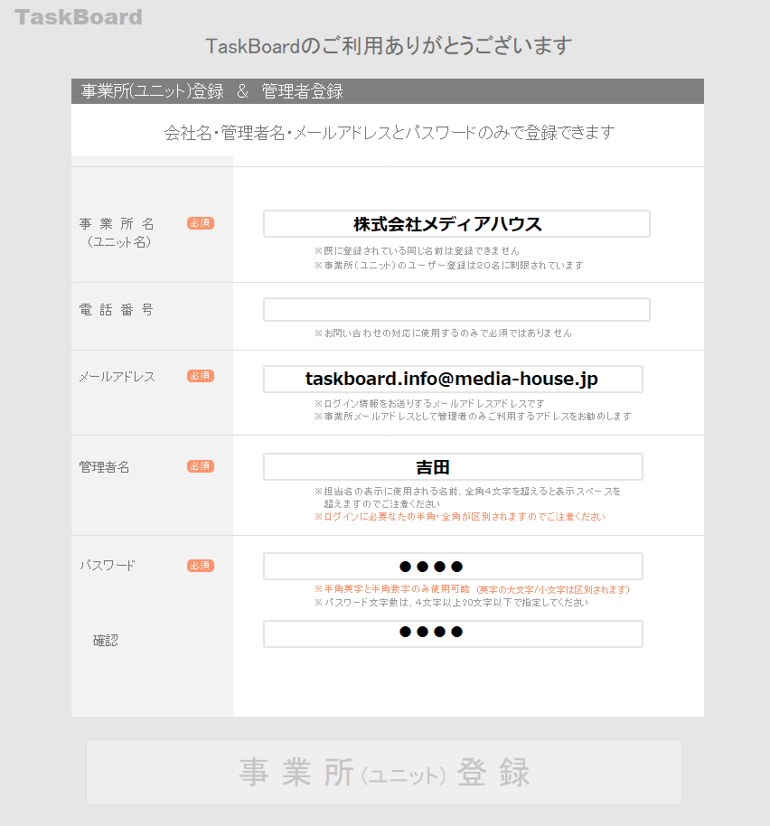Click the 必須 badge beside 事業所名

pos(201,223)
